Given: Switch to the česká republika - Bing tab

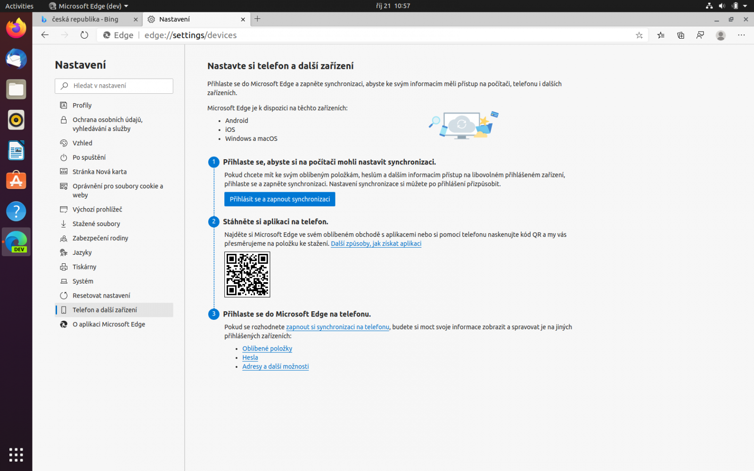Looking at the screenshot, I should 85,19.
